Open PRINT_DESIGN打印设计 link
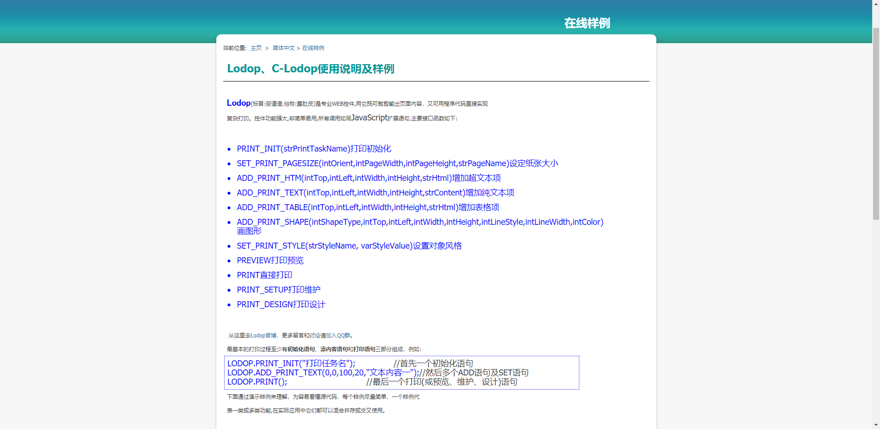 pos(281,304)
